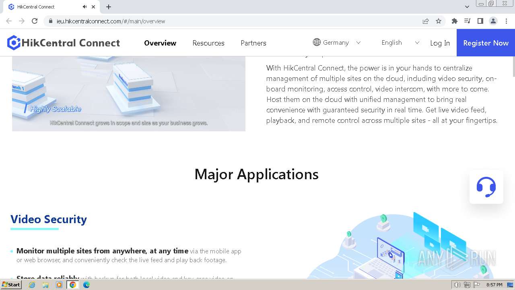
Task: Open the Partners menu item
Action: [x=253, y=43]
